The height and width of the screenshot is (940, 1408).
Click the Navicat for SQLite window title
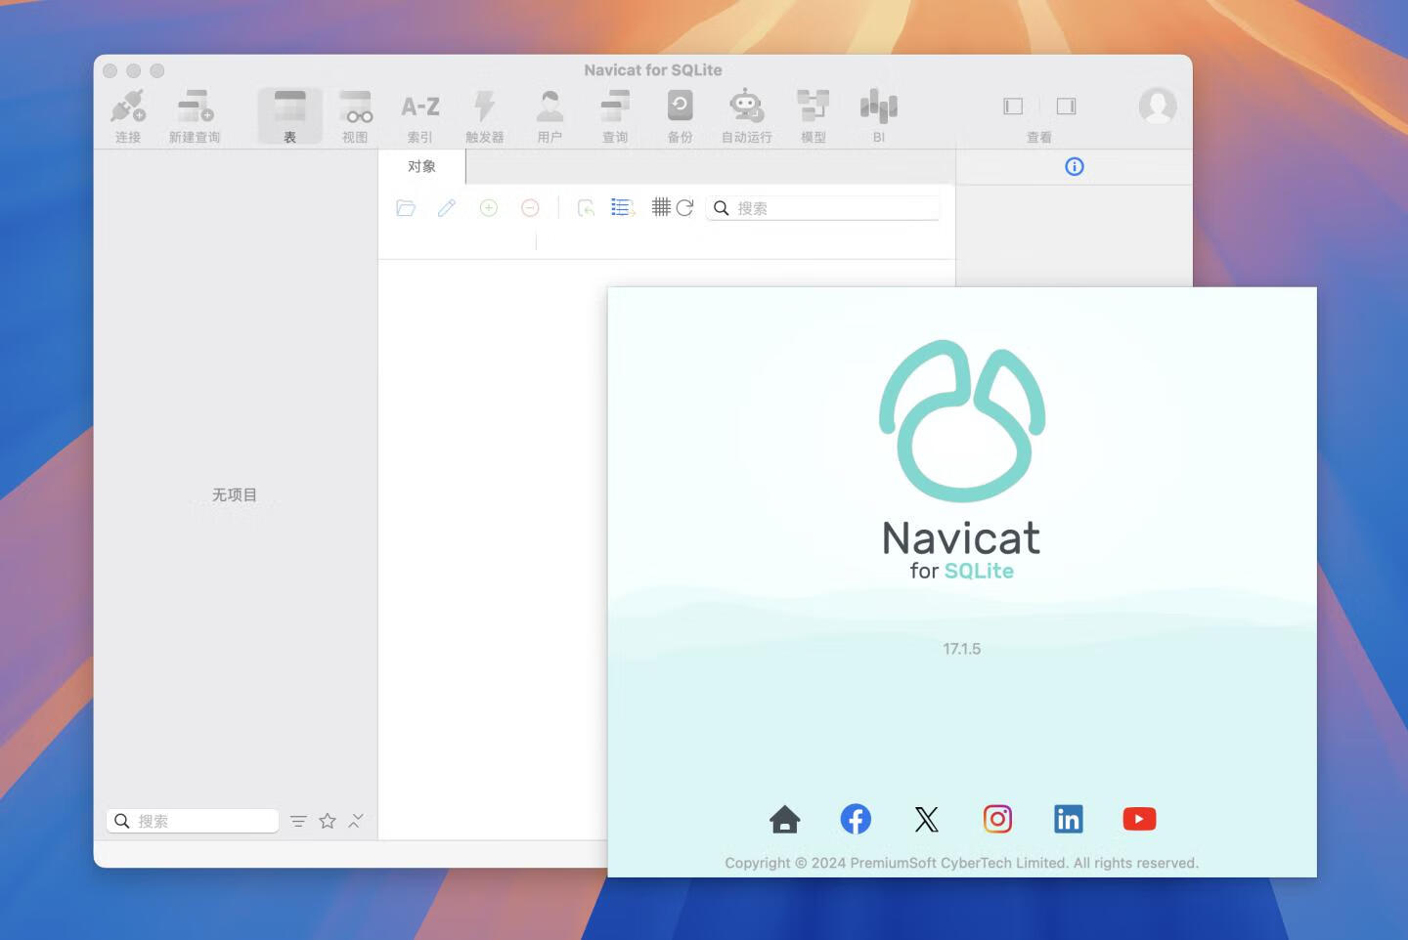click(653, 70)
